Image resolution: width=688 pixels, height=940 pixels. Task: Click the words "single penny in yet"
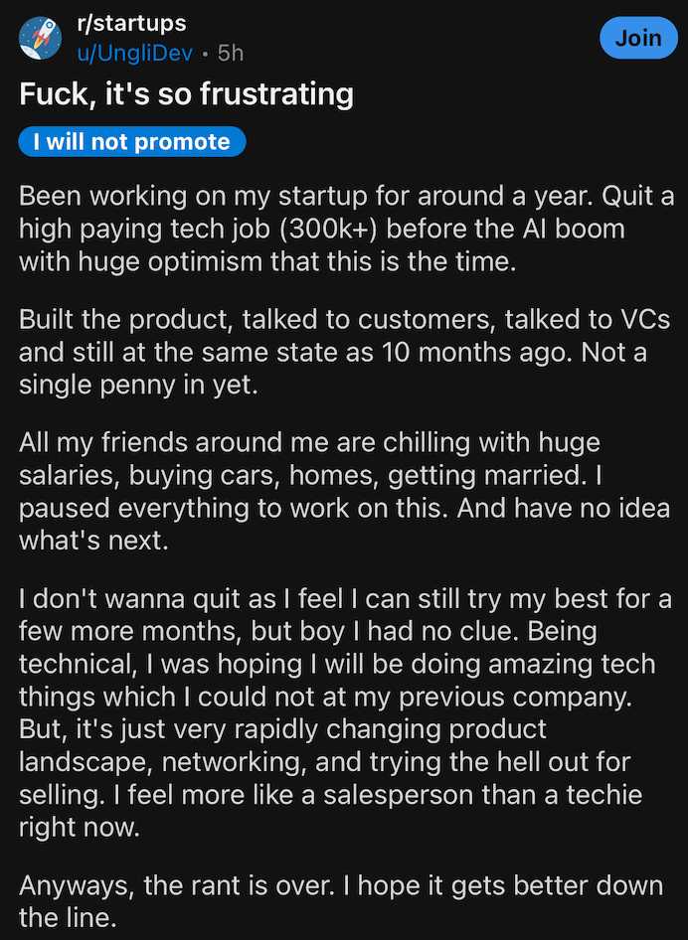pos(139,385)
